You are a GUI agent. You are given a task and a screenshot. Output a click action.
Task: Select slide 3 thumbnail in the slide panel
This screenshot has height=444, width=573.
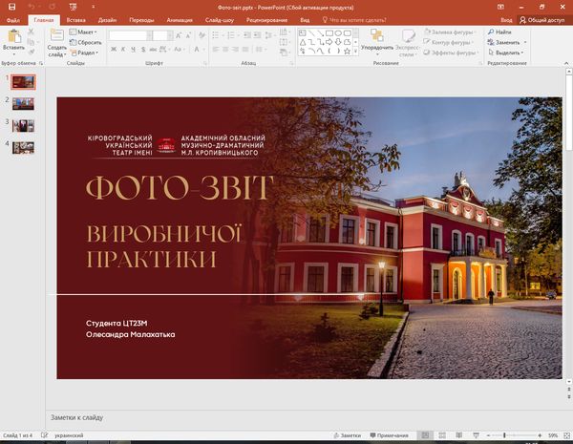23,124
